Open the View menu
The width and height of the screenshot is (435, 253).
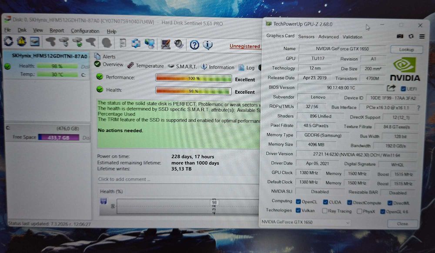(38, 30)
